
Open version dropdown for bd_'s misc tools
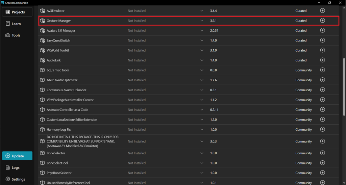[202, 70]
